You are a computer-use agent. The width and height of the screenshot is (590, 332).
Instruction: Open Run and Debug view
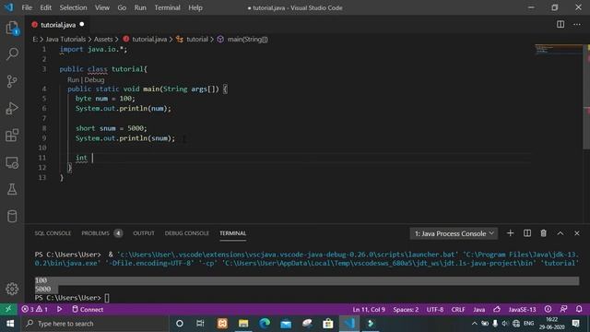(12, 109)
